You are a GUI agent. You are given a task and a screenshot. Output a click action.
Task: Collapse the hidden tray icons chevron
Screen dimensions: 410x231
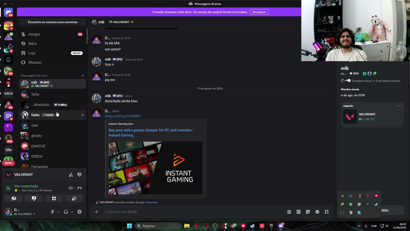tap(359, 226)
